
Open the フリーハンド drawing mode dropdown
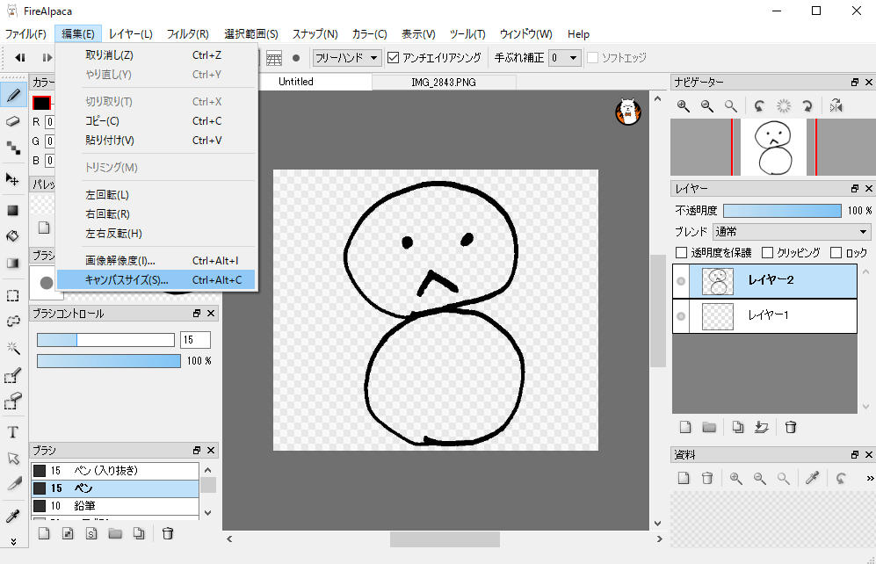(347, 57)
